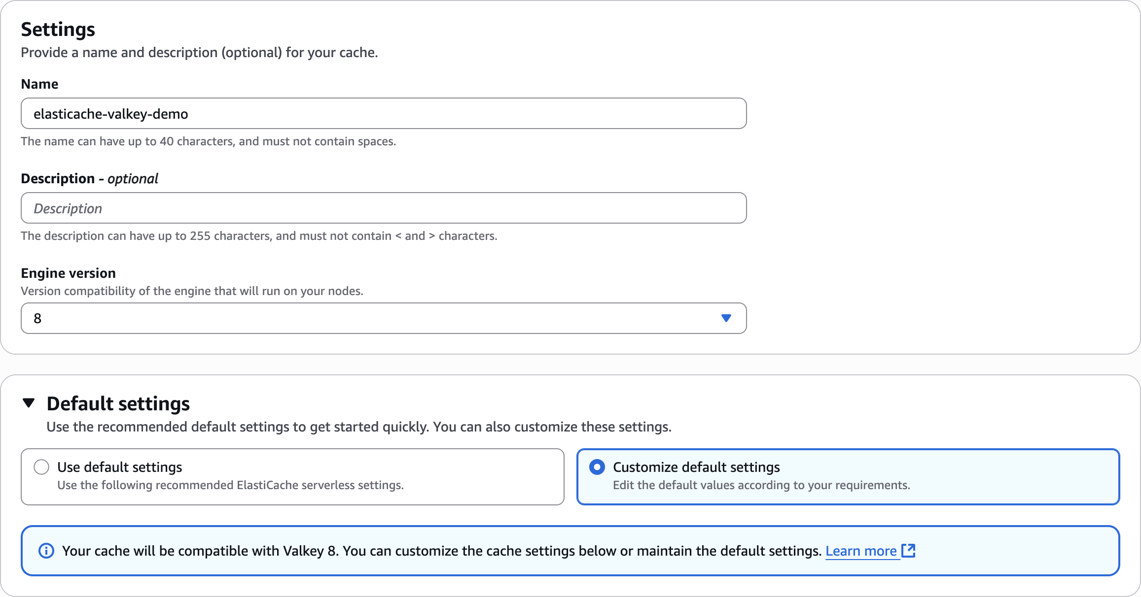1141x597 pixels.
Task: Click the Name field containing elasticache-valkey-demo
Action: point(384,114)
